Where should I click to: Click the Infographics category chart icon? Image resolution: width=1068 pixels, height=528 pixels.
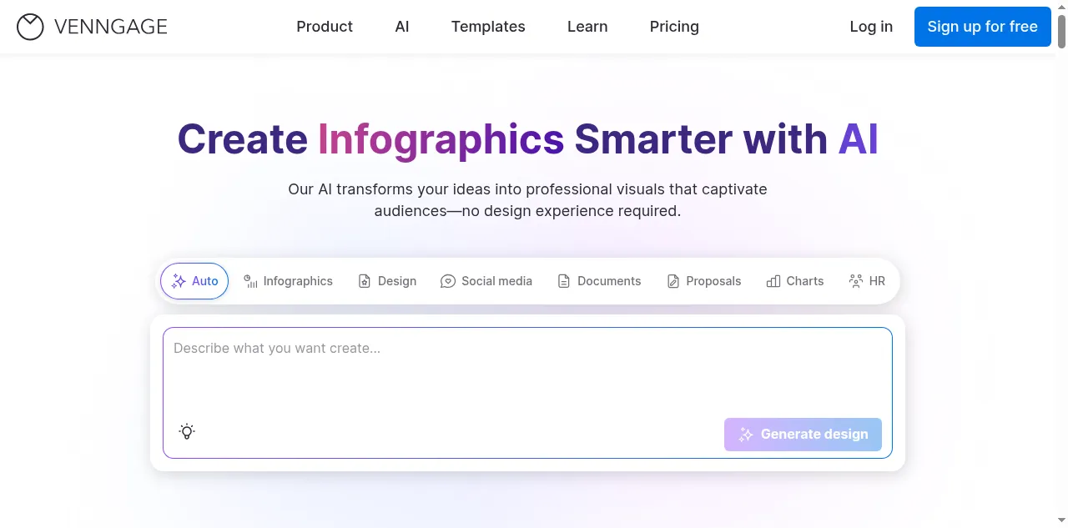click(x=250, y=281)
